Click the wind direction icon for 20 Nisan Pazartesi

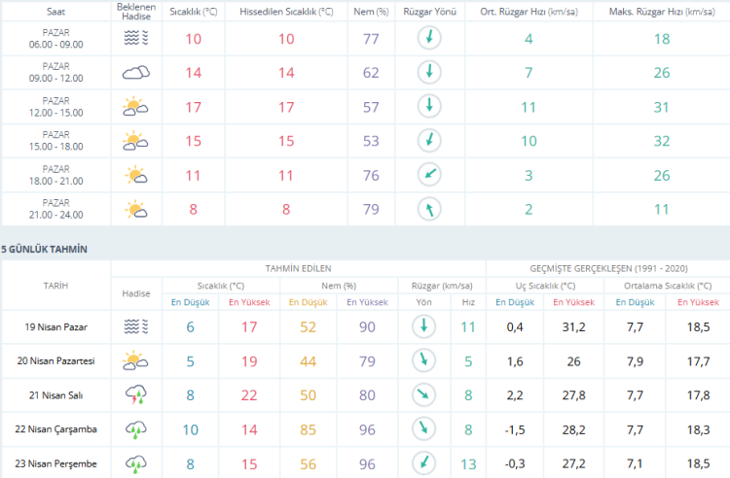(426, 360)
